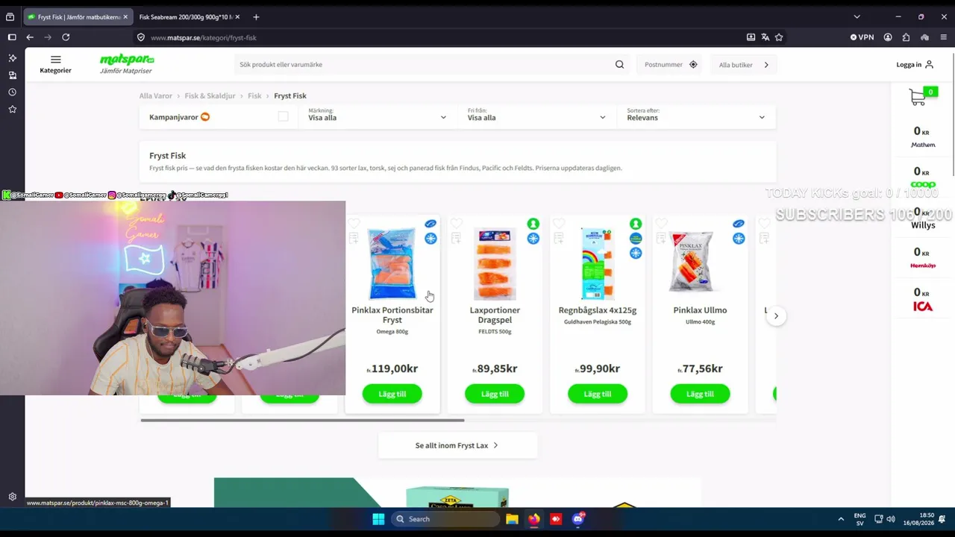
Task: Show next products with carousel arrow
Action: 776,316
